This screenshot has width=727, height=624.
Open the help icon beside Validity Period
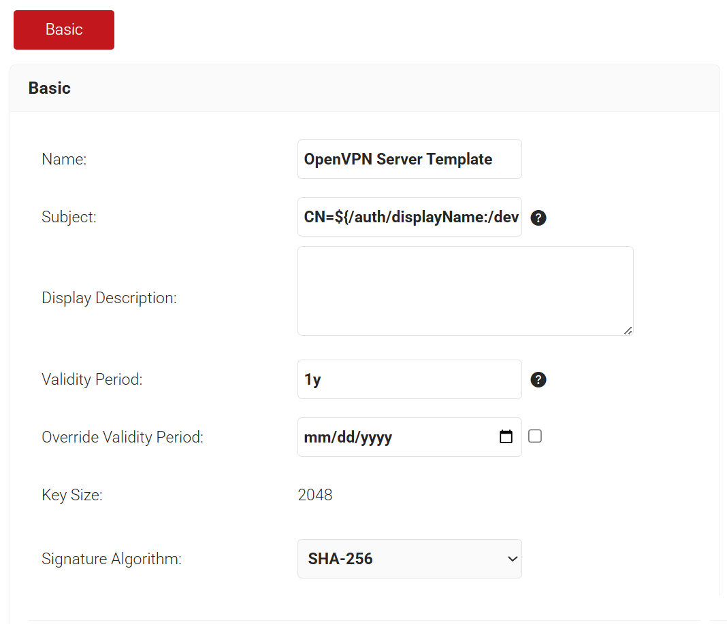(538, 379)
